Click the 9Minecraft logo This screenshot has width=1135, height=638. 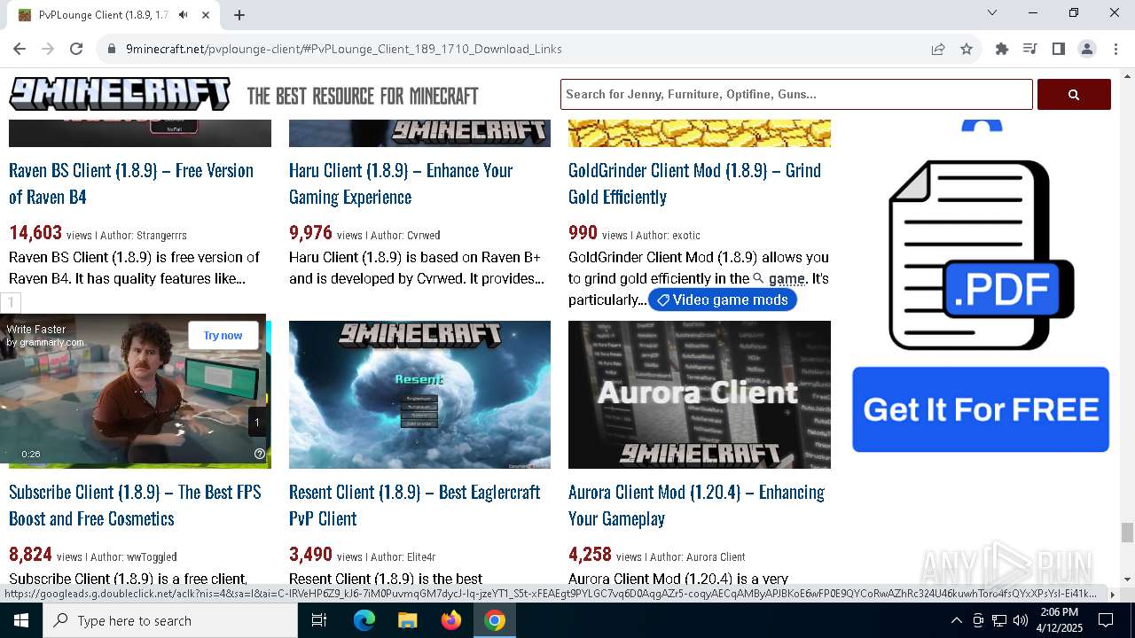pos(120,95)
